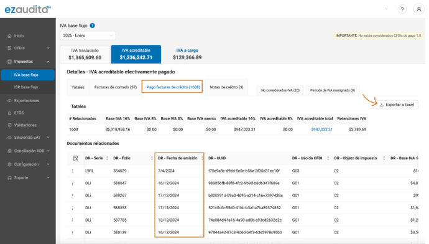Viewport: 429px width, 244px height.
Task: Sort by DR - Folio column
Action: tap(152, 158)
